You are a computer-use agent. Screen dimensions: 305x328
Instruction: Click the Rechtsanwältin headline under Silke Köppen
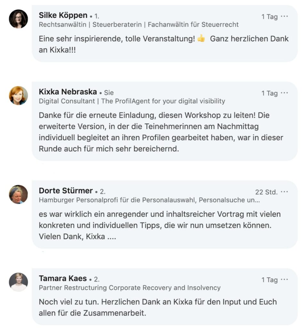click(x=139, y=25)
